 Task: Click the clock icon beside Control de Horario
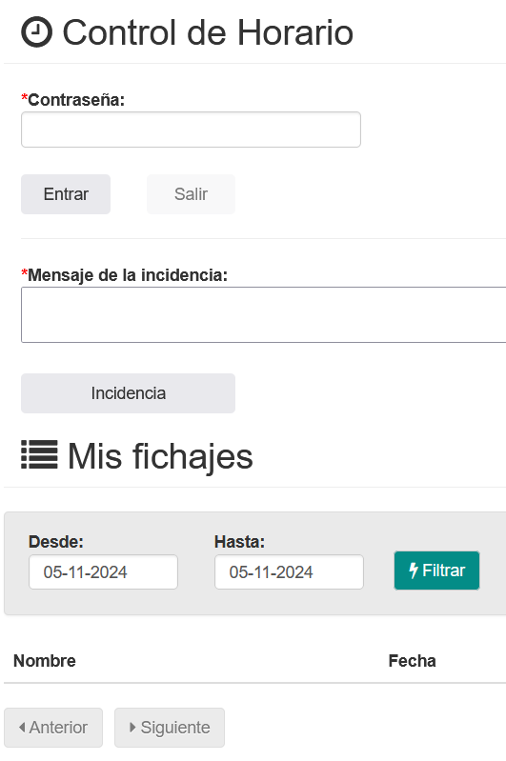pos(36,32)
